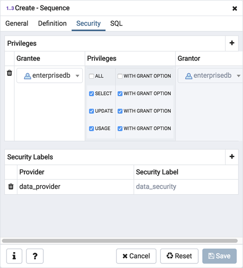Uncheck the UPDATE privilege

pyautogui.click(x=92, y=111)
